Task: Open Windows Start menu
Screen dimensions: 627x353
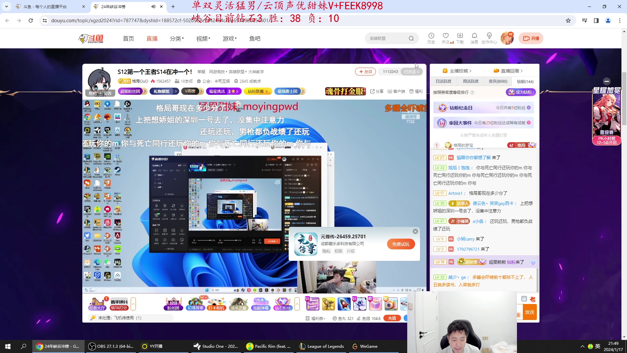Action: (x=8, y=346)
